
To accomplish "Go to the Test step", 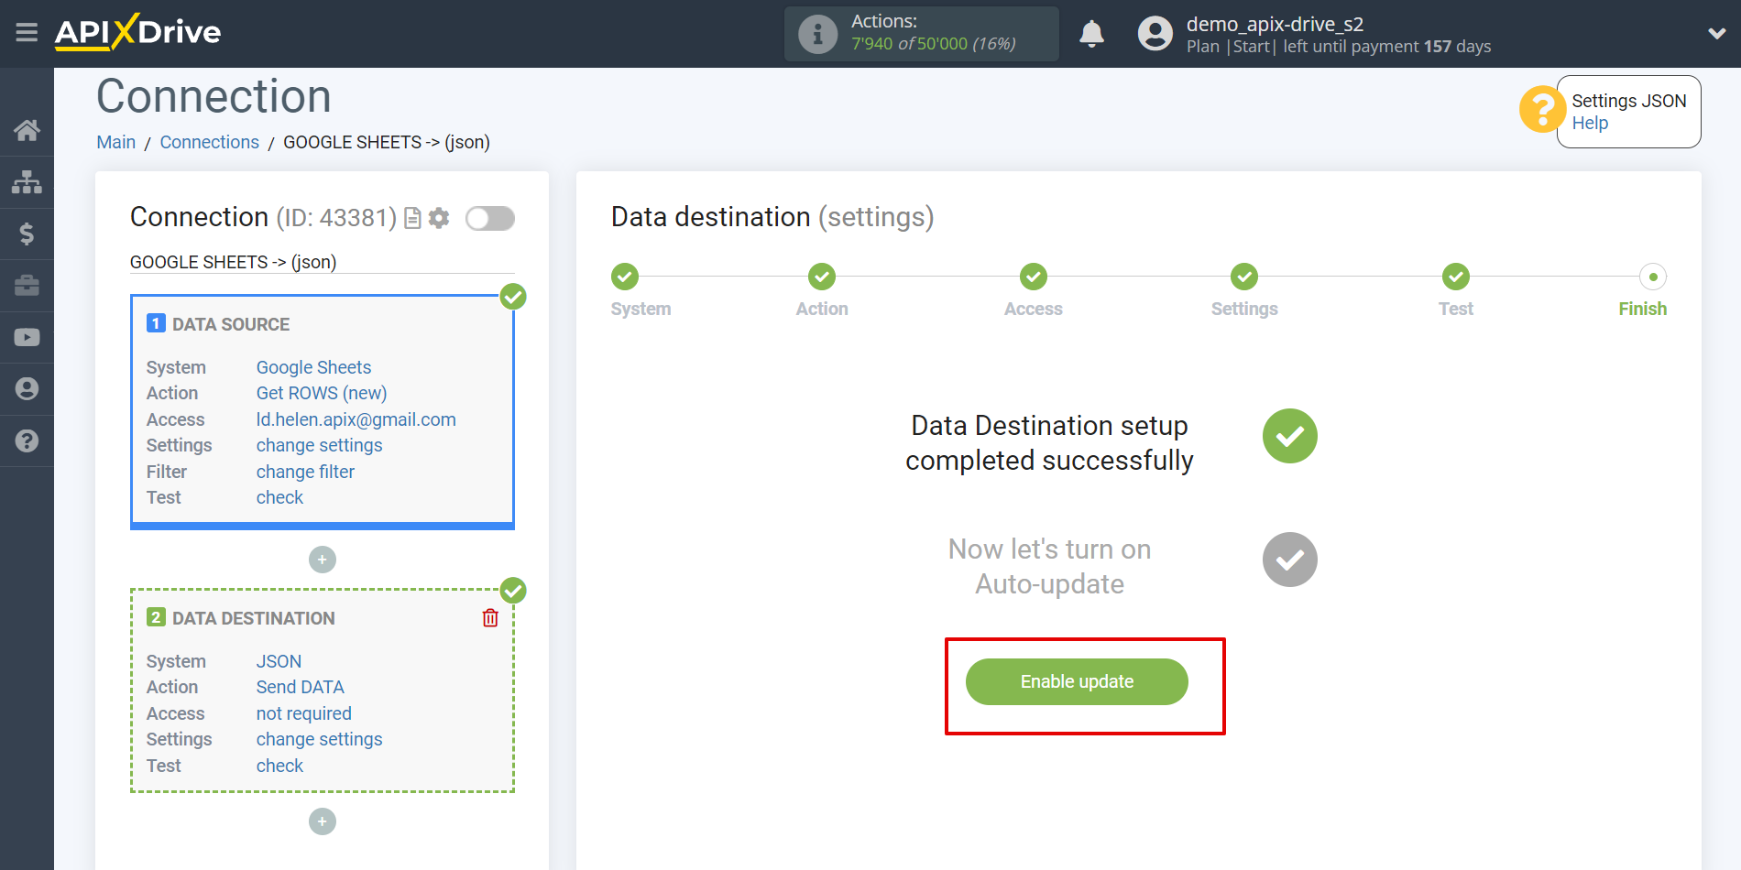I will [1456, 277].
